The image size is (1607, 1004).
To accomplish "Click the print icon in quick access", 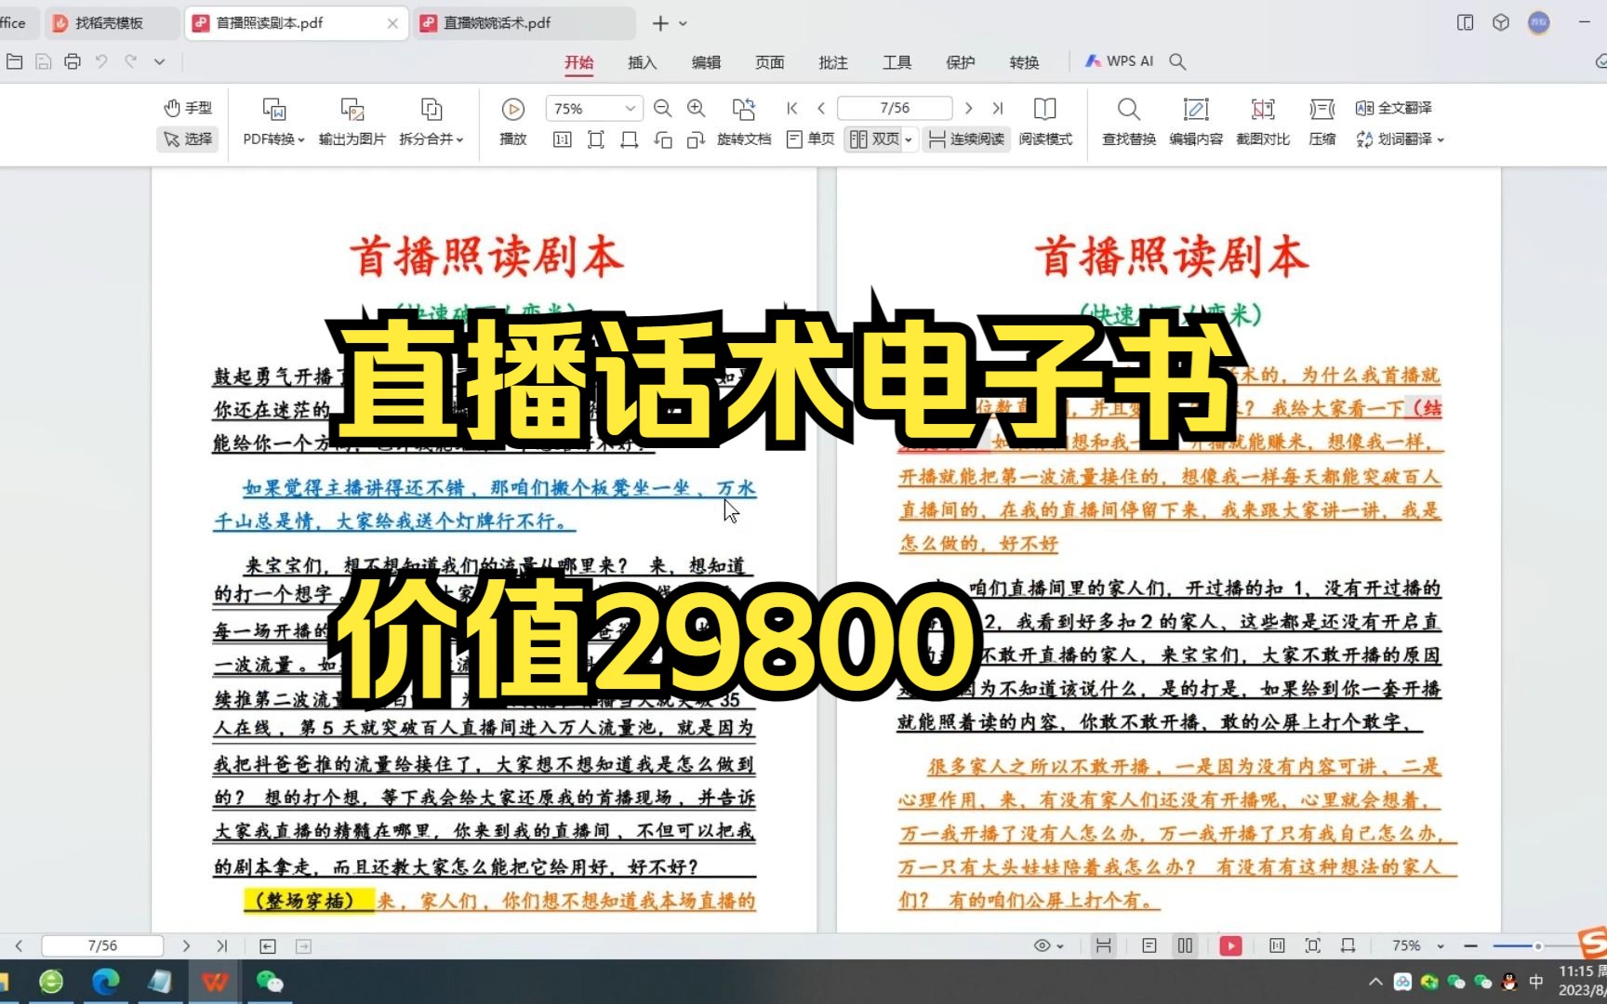I will [73, 61].
